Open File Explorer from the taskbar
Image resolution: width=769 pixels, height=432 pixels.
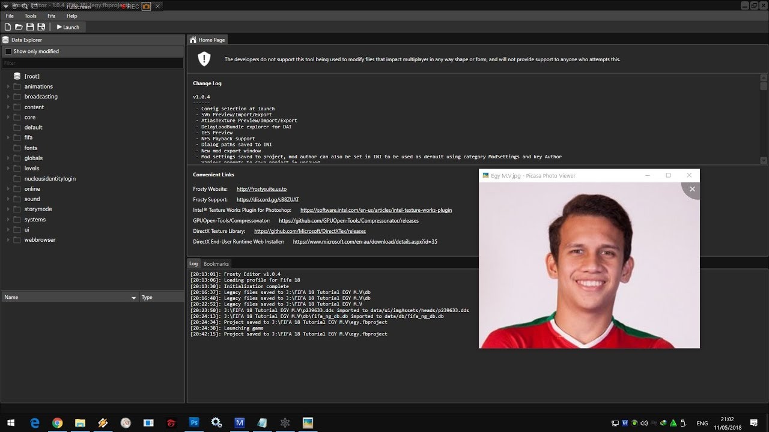(80, 422)
